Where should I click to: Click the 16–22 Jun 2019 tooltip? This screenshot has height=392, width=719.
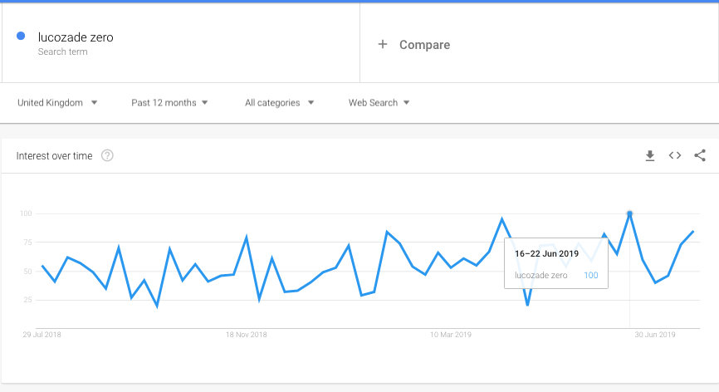[x=556, y=263]
